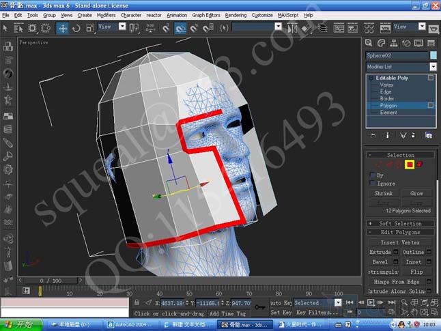Screen dimensions: 441x331
Task: Open reference coordinate system View dropdown
Action: tap(122, 27)
